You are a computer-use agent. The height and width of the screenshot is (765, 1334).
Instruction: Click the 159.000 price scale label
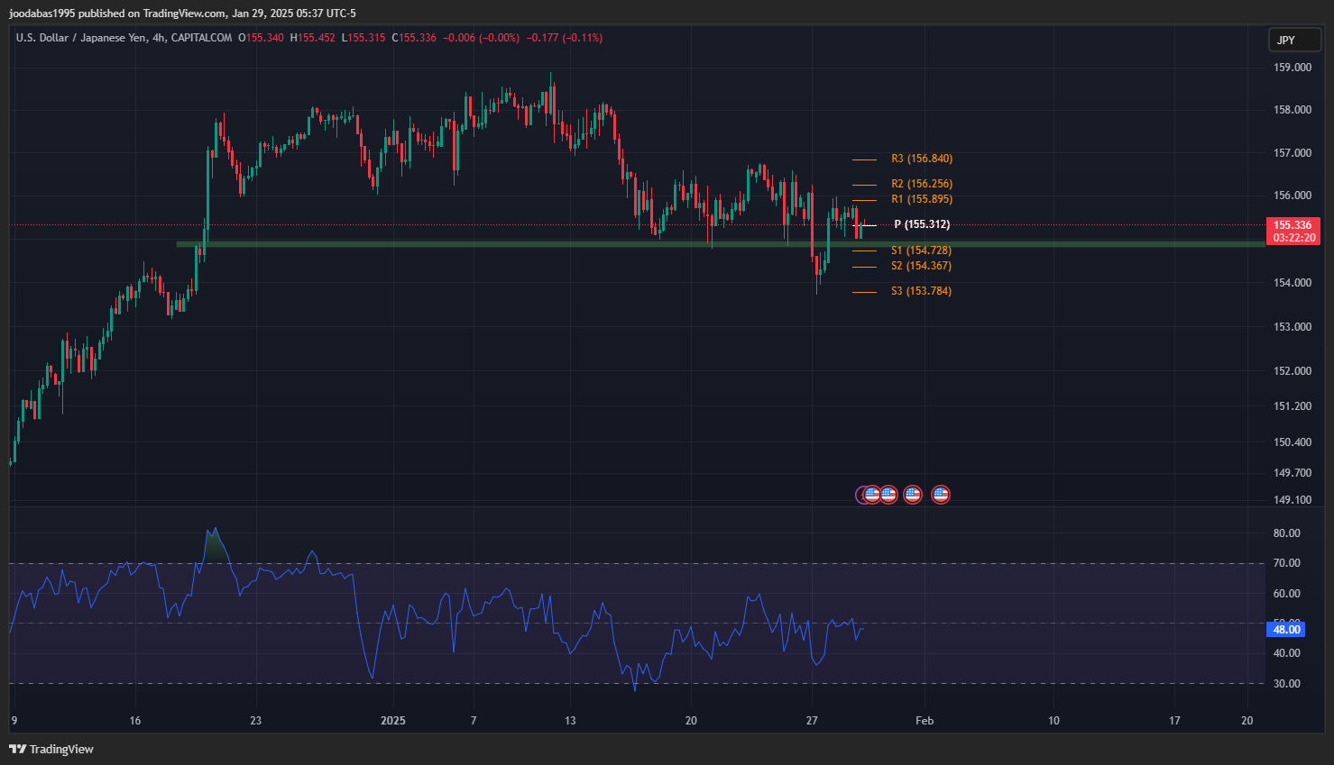tap(1293, 68)
